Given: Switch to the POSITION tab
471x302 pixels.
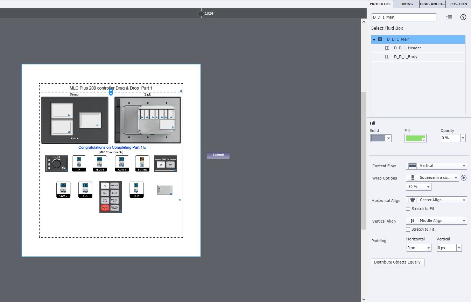Looking at the screenshot, I should tap(458, 4).
